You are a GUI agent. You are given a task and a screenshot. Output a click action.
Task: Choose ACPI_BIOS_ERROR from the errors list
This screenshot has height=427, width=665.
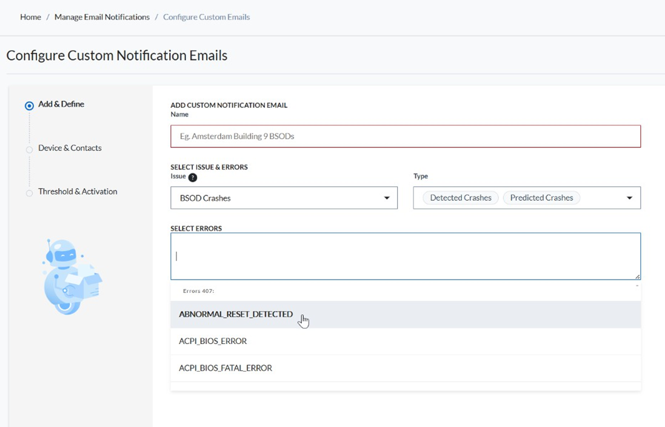pos(213,341)
